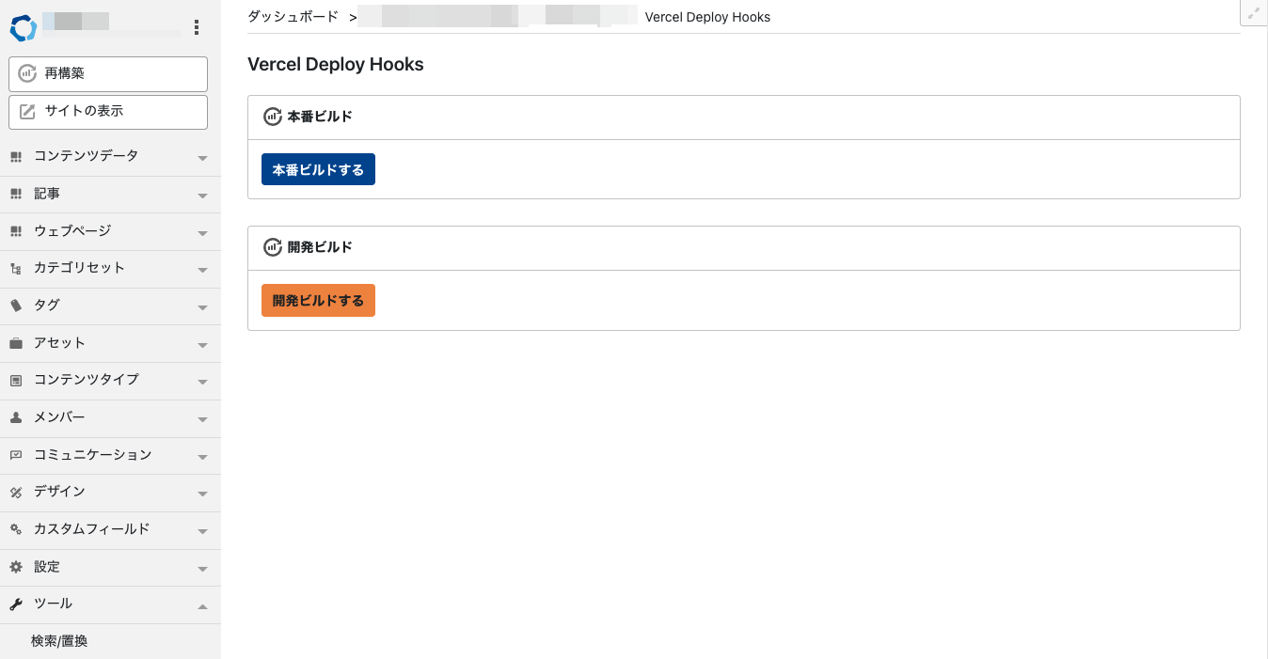This screenshot has width=1268, height=659.
Task: Click 開発ビルド panel title
Action: point(320,247)
